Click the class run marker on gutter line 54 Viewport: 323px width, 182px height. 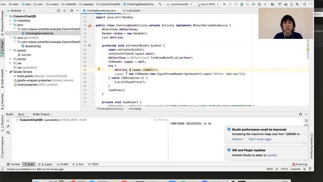pos(90,25)
